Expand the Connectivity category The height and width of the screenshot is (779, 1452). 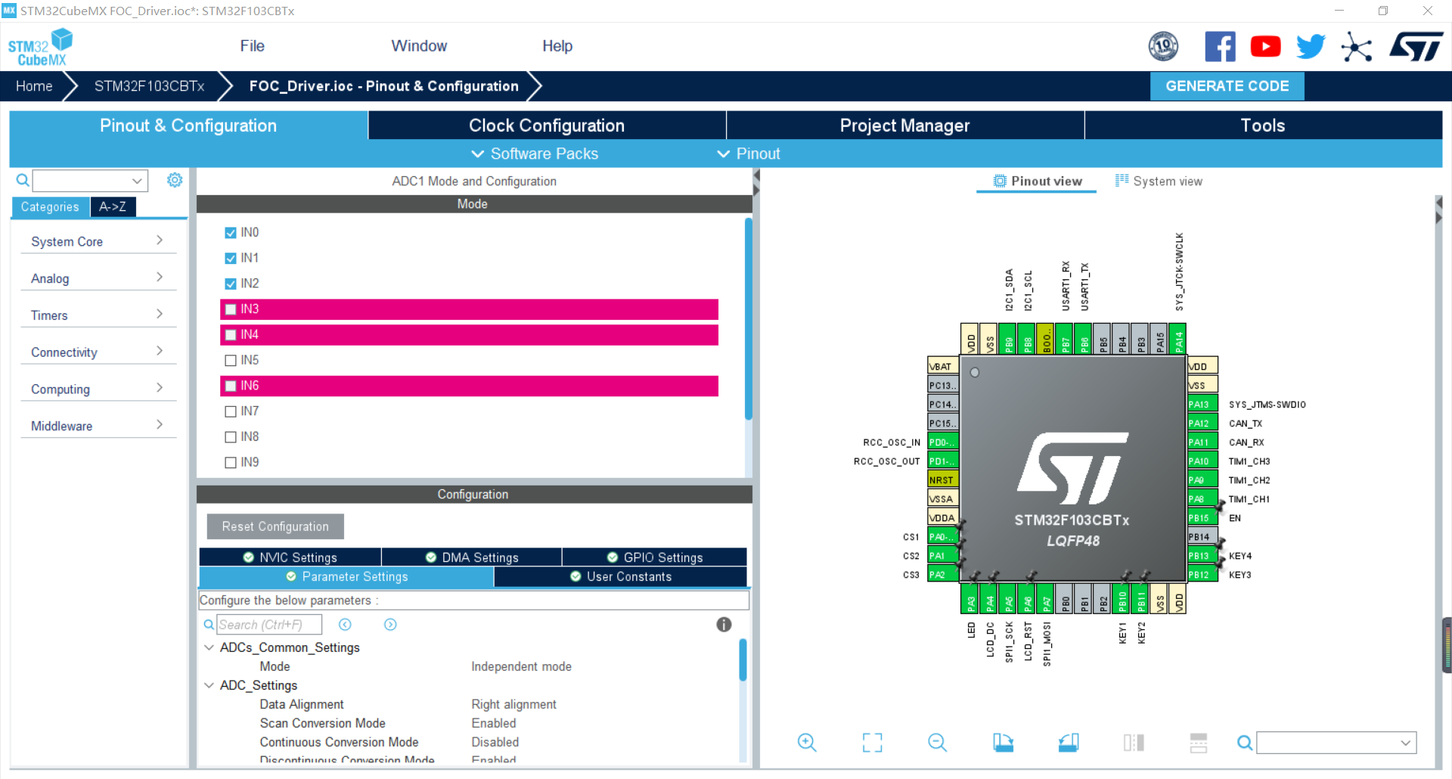point(98,352)
